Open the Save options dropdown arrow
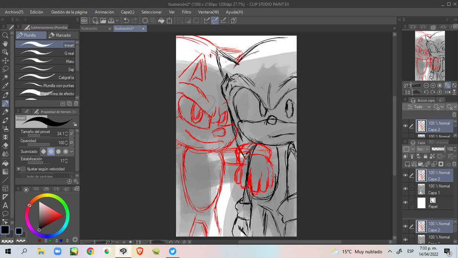This screenshot has height=258, width=458. point(117,21)
